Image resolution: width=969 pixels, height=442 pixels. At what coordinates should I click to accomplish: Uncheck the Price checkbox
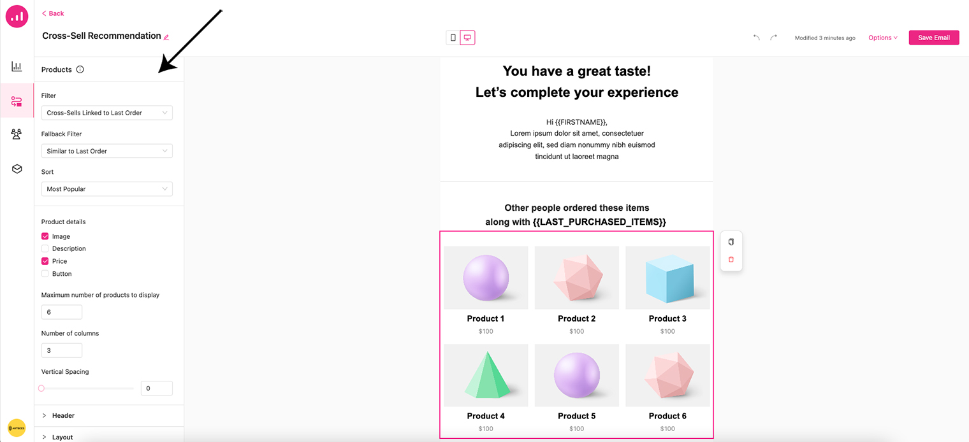pos(45,261)
